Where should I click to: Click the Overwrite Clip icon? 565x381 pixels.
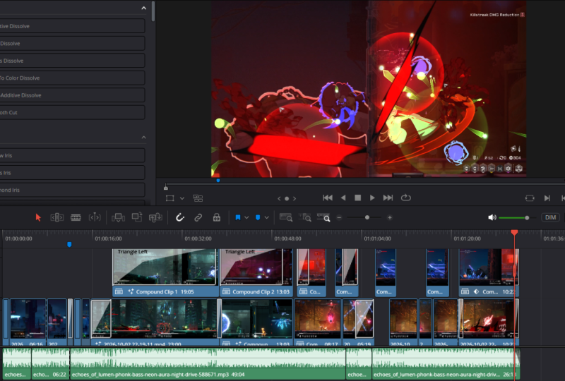coord(137,217)
